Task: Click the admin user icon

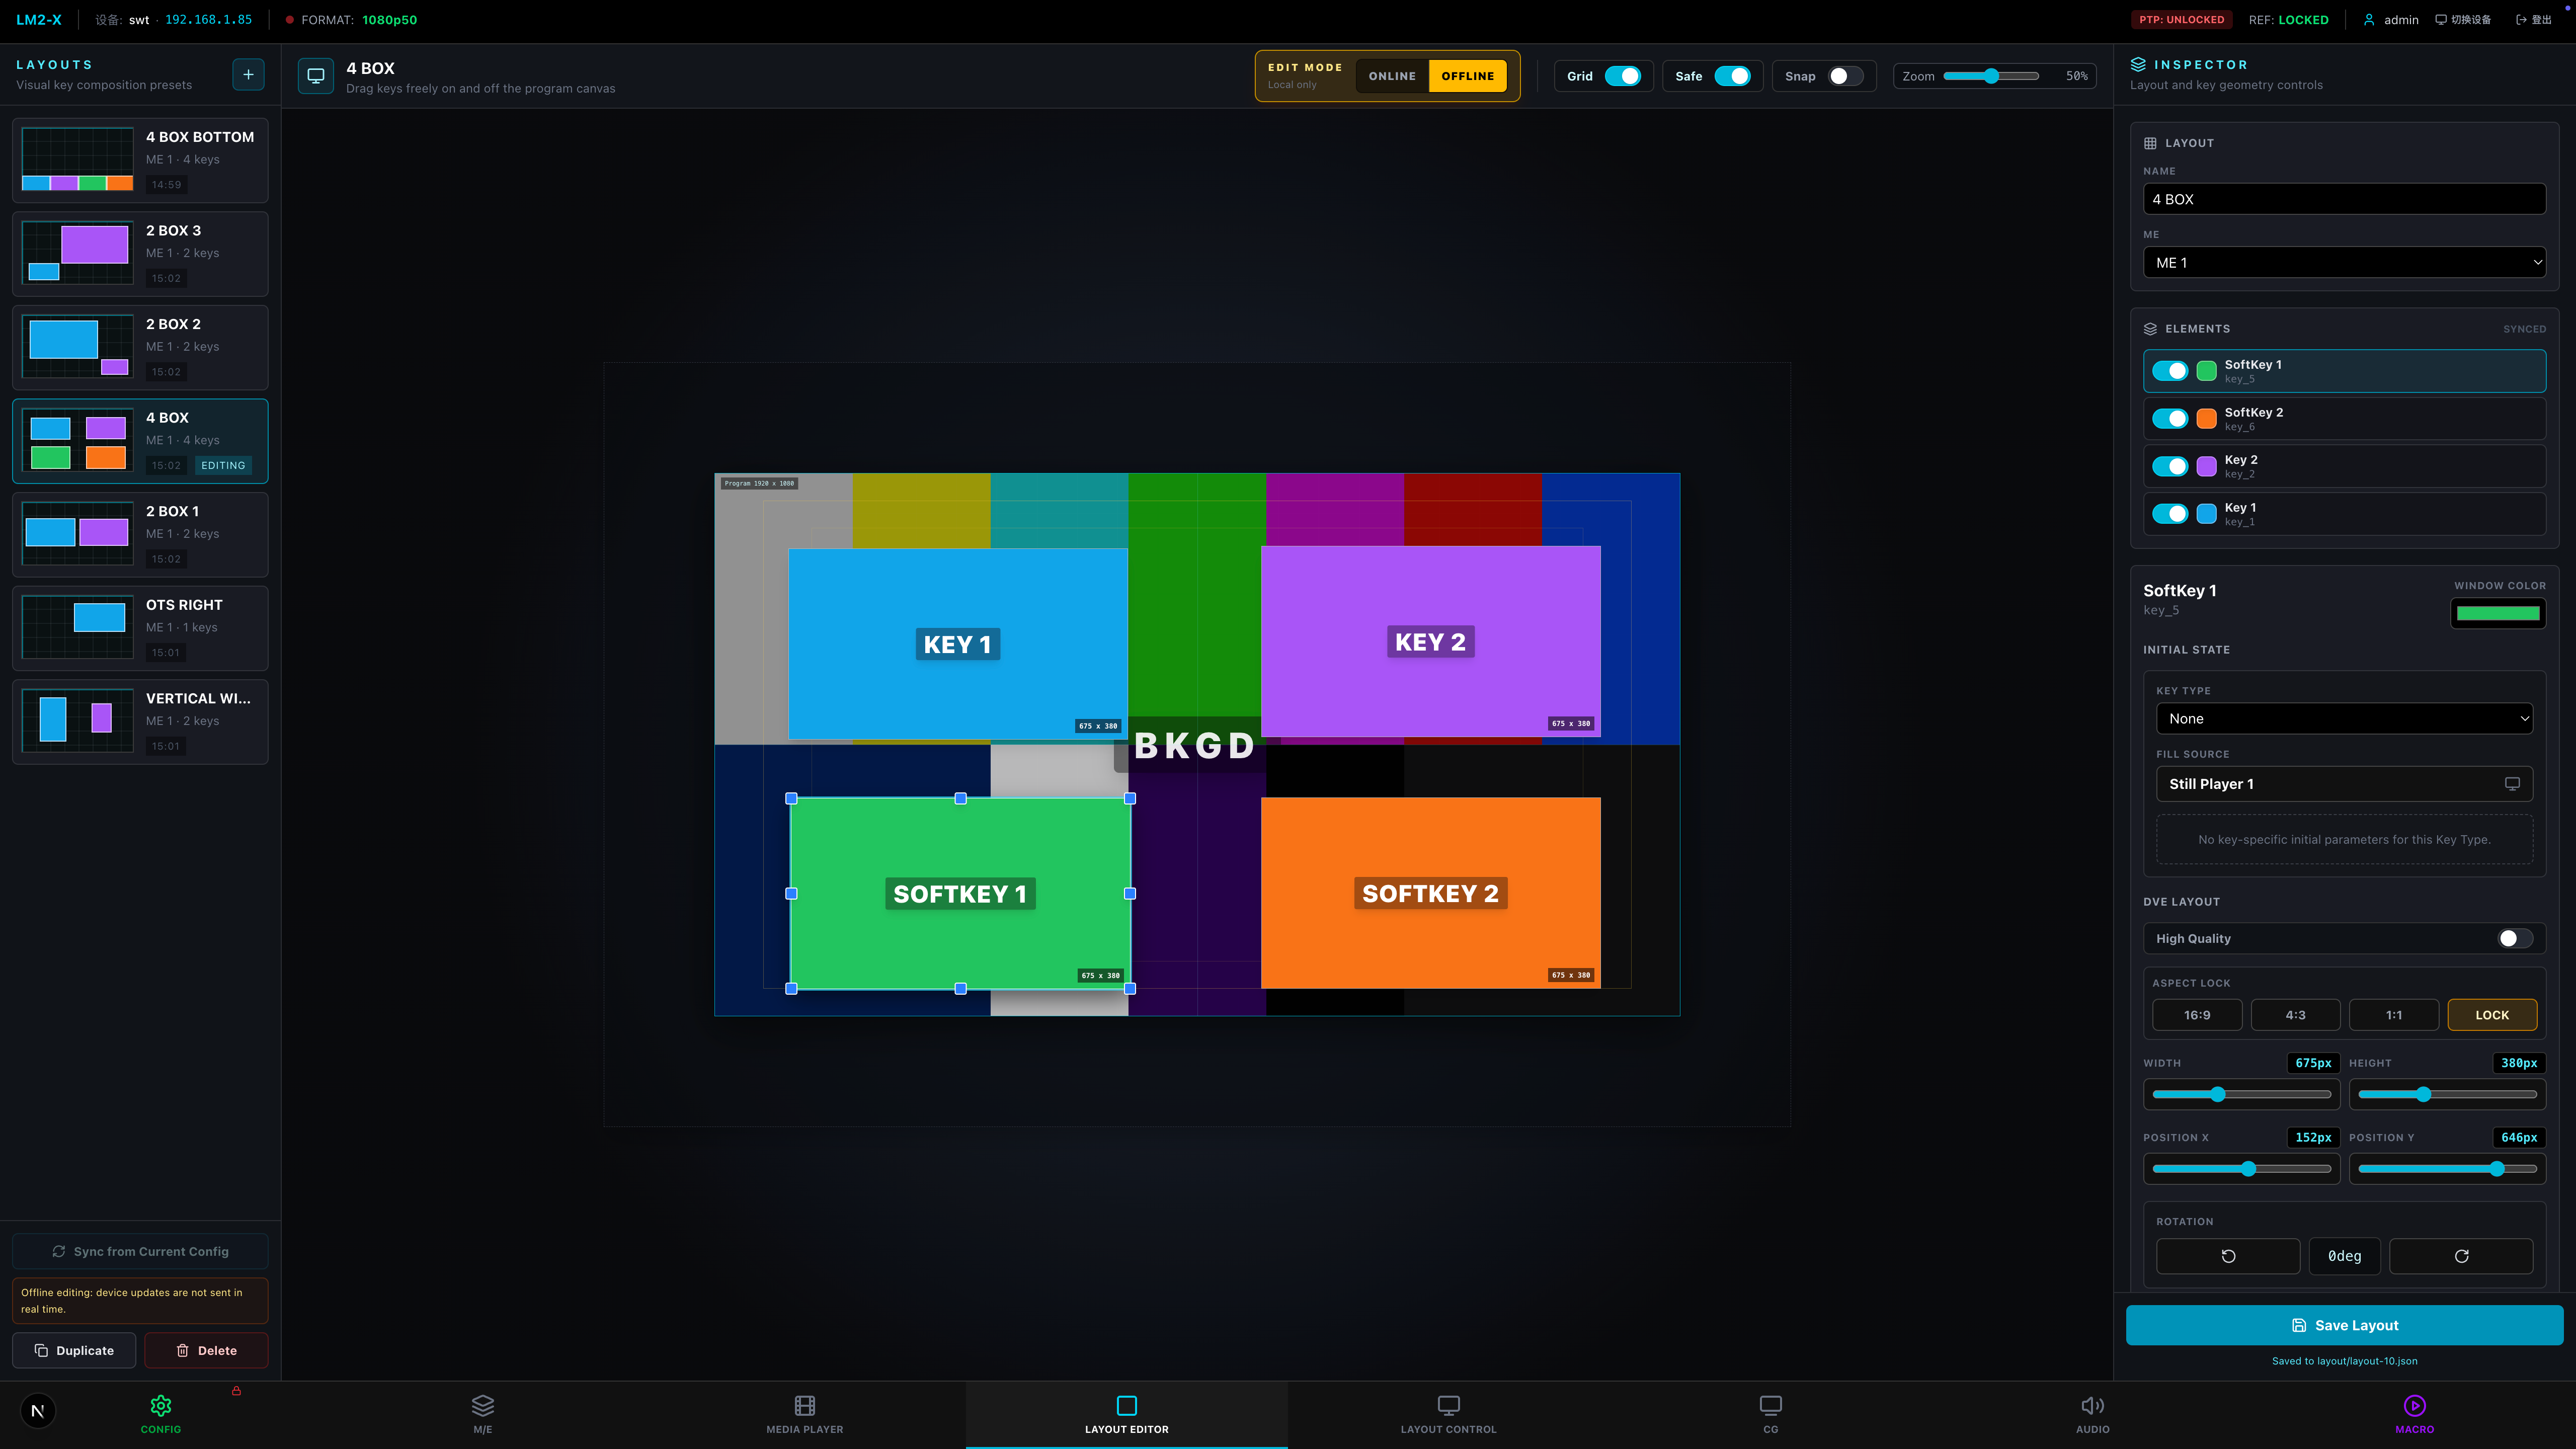Action: pos(2369,20)
